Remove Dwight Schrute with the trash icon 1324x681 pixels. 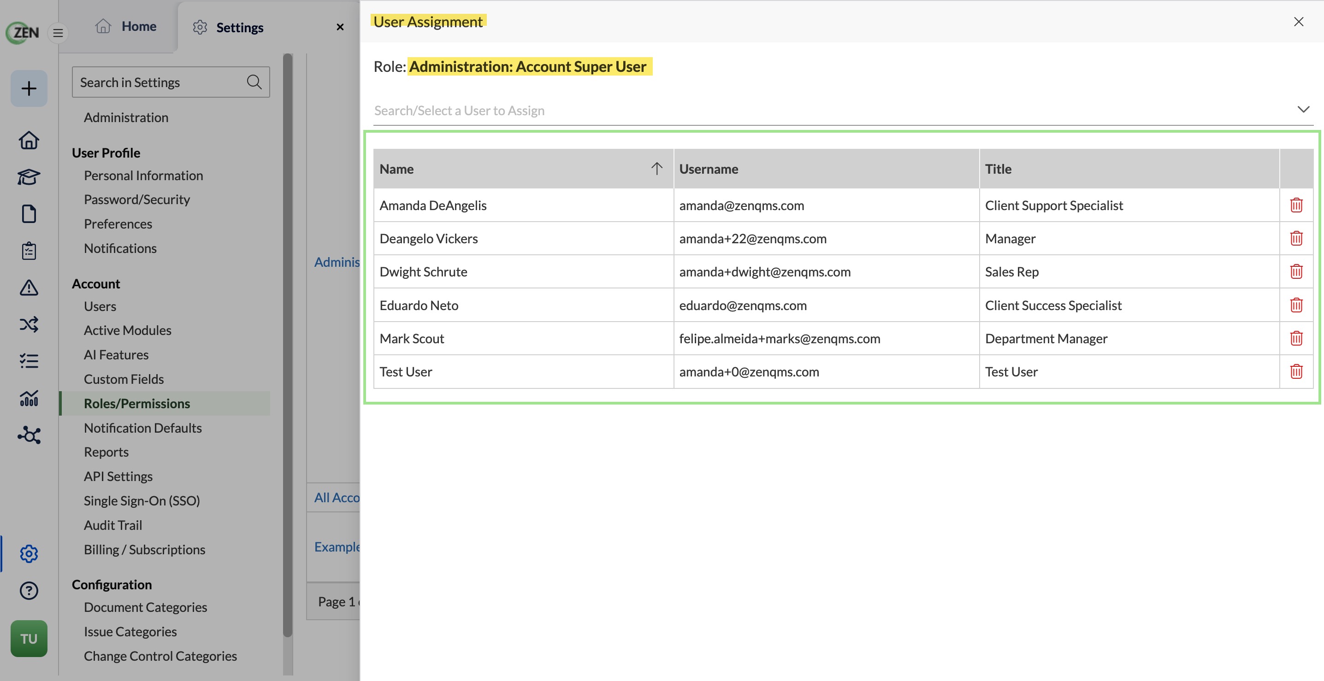tap(1296, 271)
